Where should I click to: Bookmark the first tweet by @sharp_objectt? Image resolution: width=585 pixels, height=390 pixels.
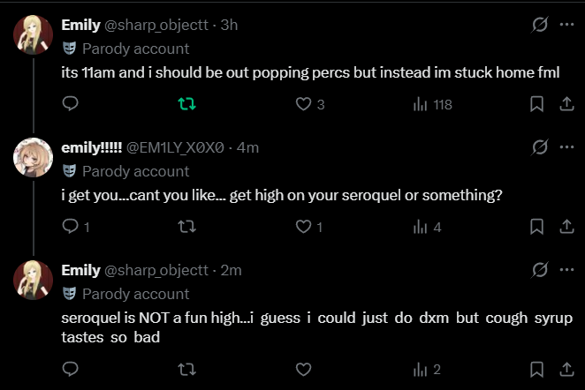pyautogui.click(x=536, y=104)
